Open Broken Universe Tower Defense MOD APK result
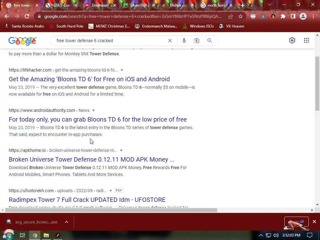This screenshot has width=320, height=240. pos(92,159)
